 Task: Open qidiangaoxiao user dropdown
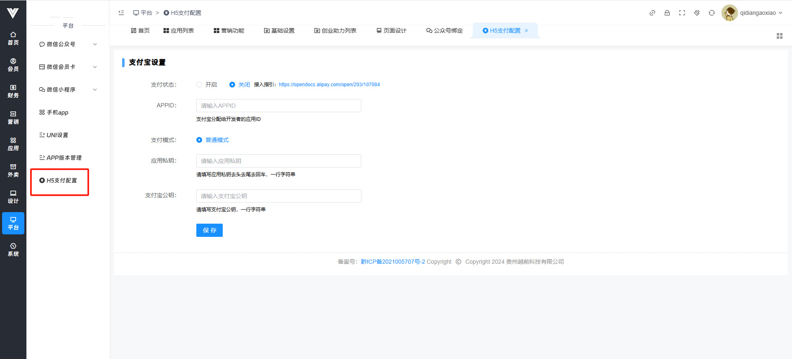click(752, 13)
